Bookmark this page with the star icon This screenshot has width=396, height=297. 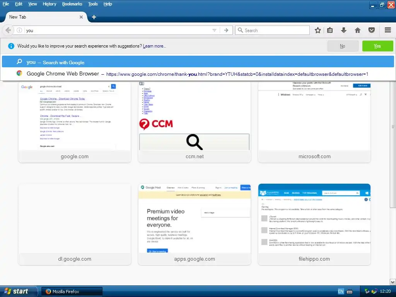tap(318, 30)
